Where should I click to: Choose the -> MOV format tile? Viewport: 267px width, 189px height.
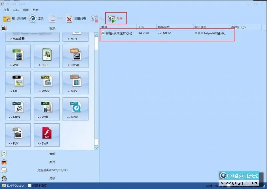pyautogui.click(x=75, y=109)
